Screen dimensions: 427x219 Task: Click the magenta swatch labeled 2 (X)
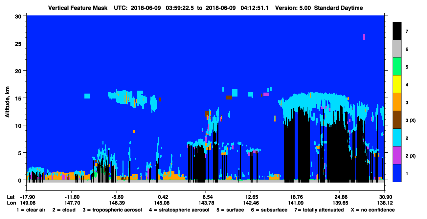click(x=397, y=155)
